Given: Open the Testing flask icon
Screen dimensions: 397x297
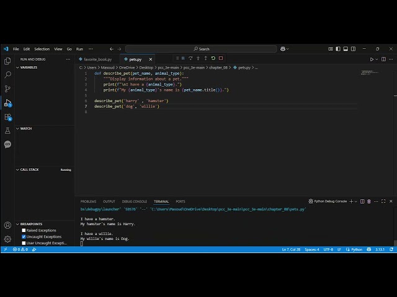Looking at the screenshot, I should pos(7,131).
